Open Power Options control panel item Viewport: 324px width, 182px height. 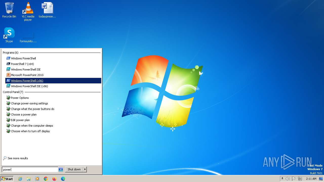click(x=53, y=98)
